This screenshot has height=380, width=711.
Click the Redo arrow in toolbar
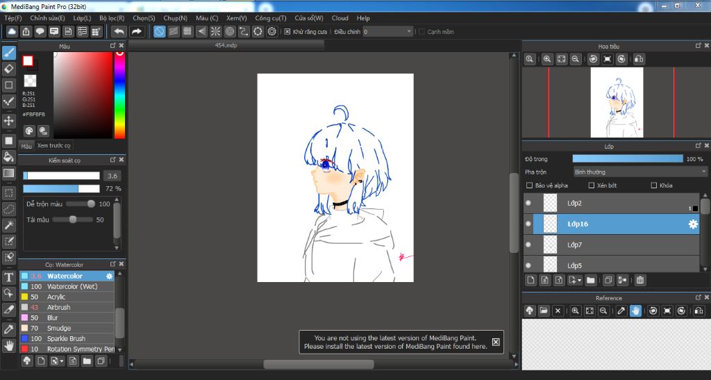136,31
